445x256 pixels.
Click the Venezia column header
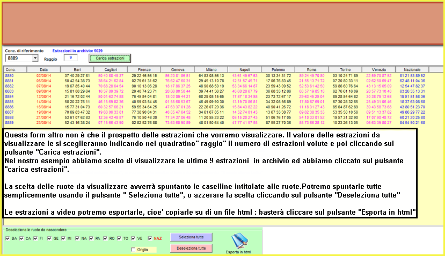coord(378,70)
